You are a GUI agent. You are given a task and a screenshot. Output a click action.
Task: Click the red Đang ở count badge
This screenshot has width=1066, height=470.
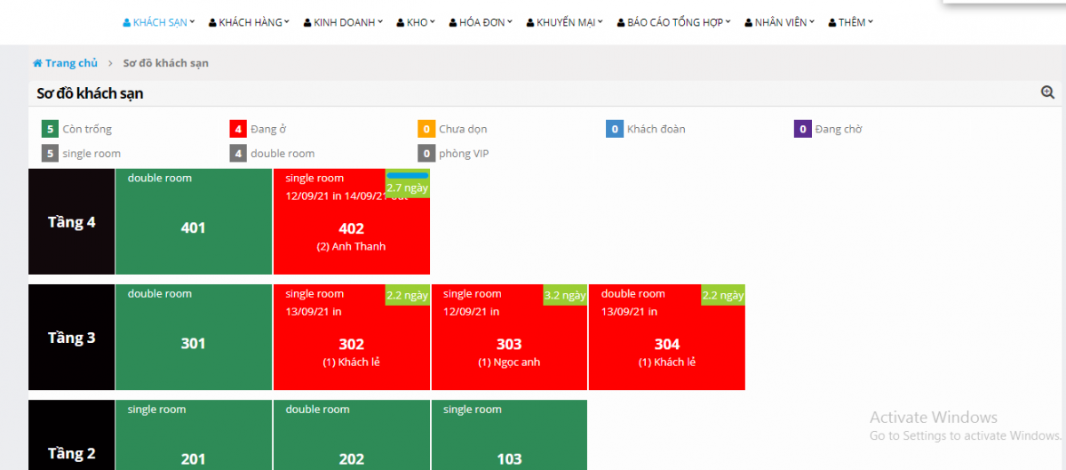tap(238, 129)
